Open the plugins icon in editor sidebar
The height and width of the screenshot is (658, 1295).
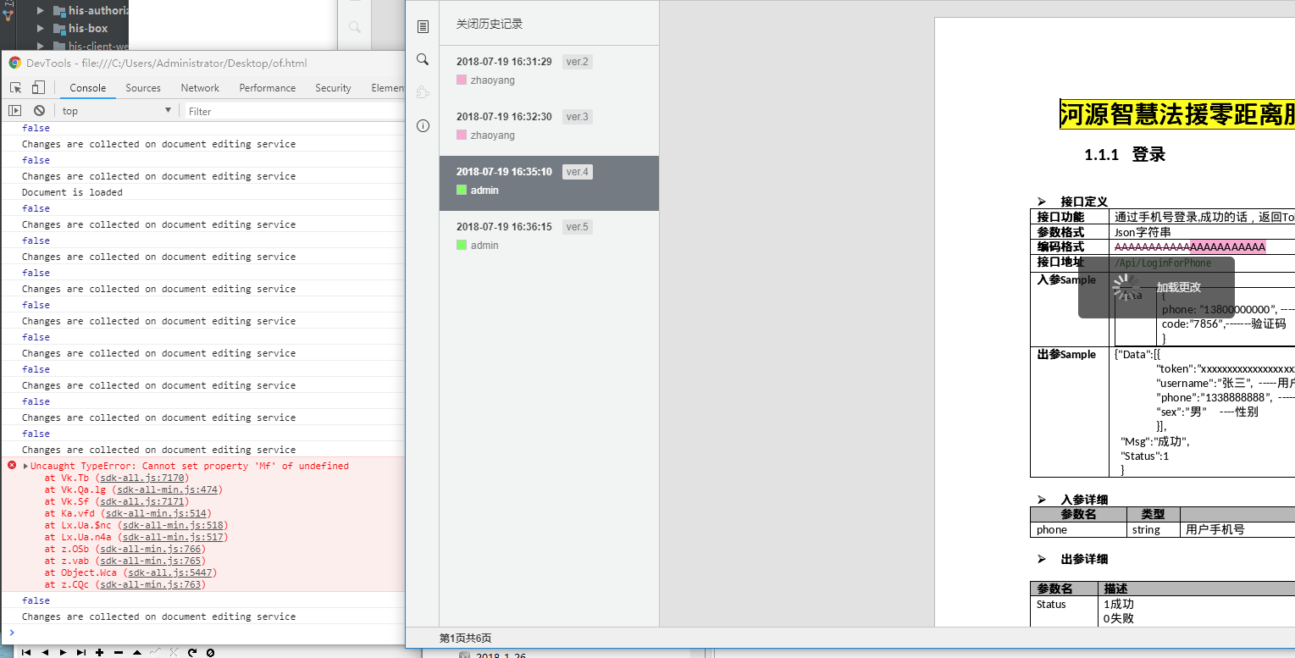pos(423,92)
